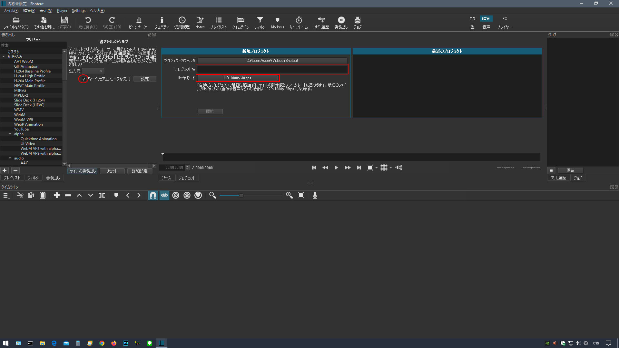Open the ジョブ toolbar icon
Viewport: 619px width, 348px height.
357,23
